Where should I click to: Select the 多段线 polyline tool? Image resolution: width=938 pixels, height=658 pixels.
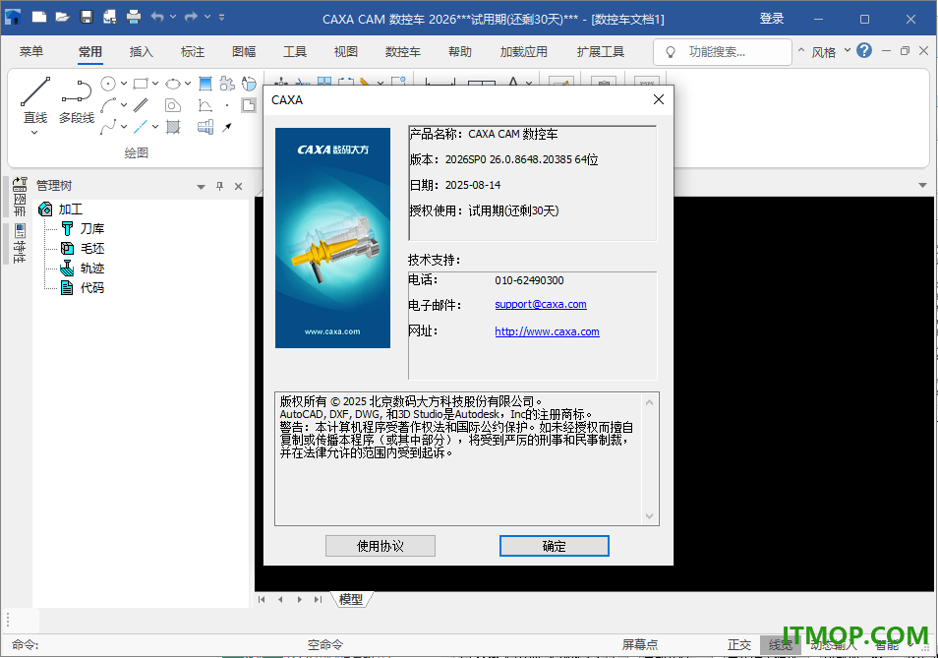click(x=77, y=99)
